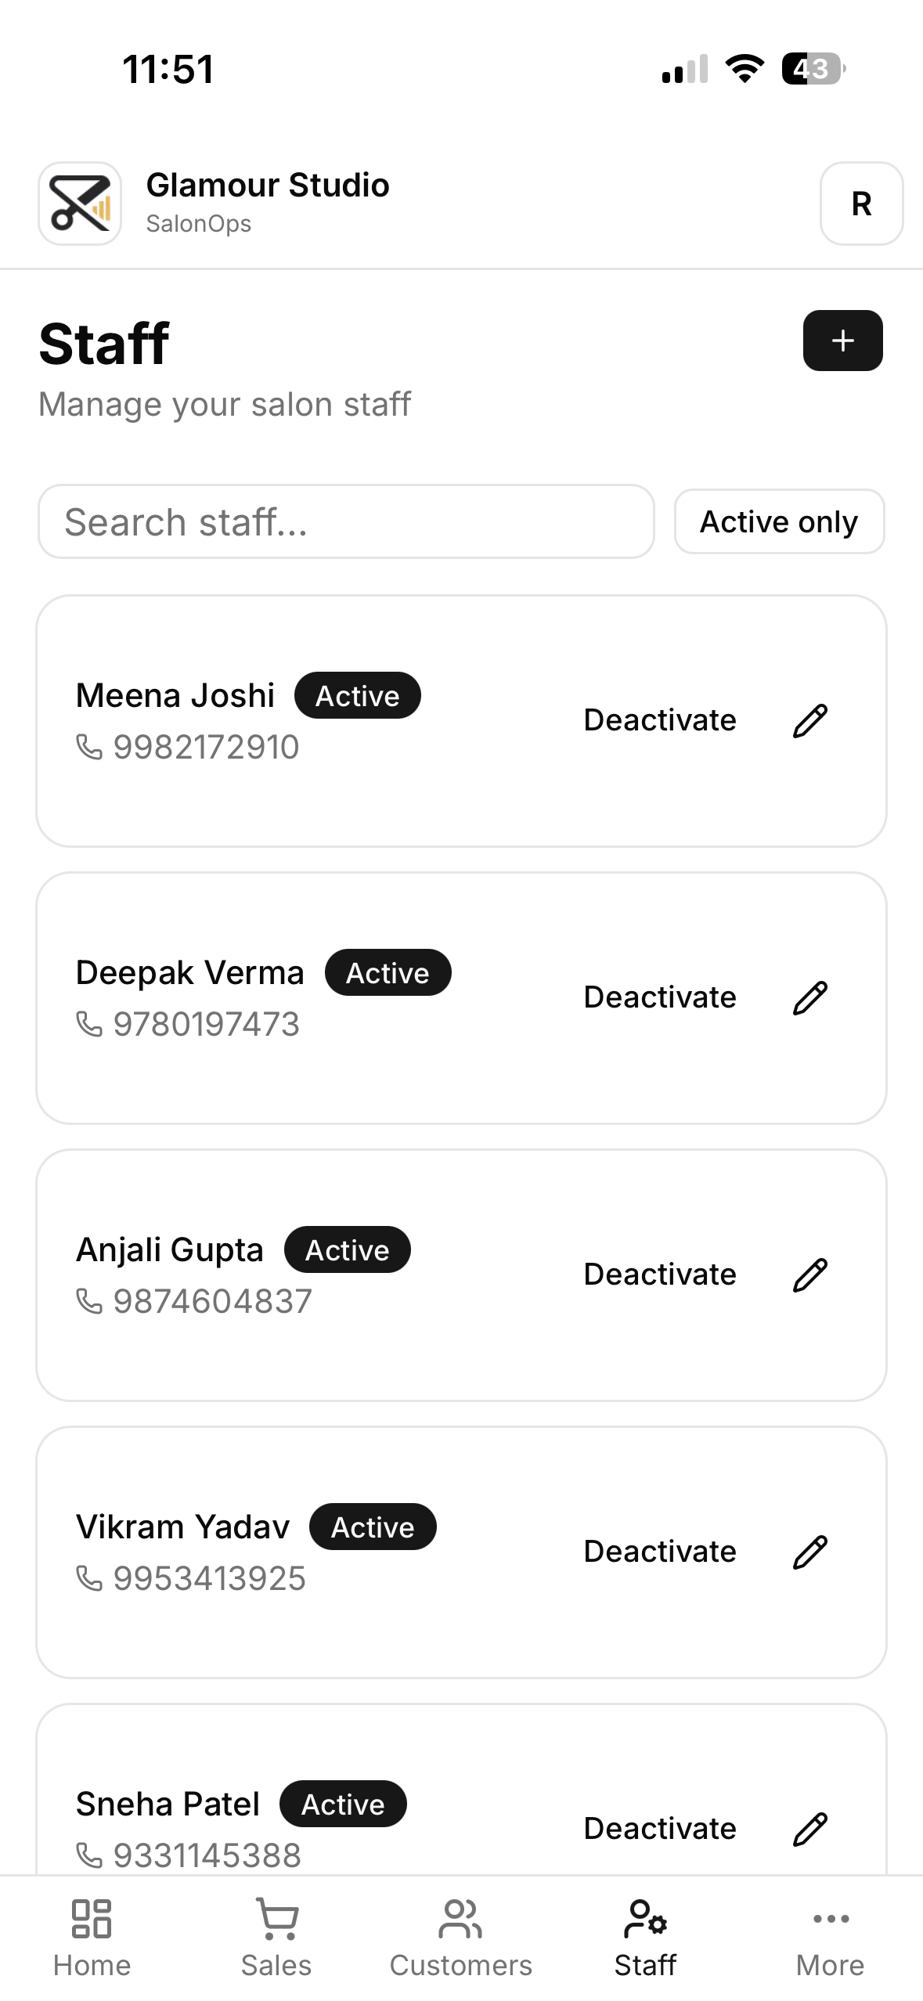Tap the plus icon to add staff

click(842, 341)
